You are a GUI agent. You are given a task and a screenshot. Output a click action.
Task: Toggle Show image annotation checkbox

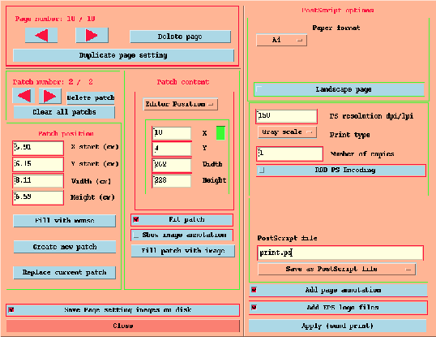coord(182,235)
